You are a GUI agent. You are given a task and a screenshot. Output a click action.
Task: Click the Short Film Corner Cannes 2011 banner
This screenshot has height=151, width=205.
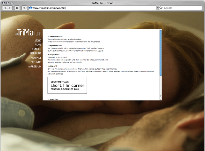pos(67,85)
